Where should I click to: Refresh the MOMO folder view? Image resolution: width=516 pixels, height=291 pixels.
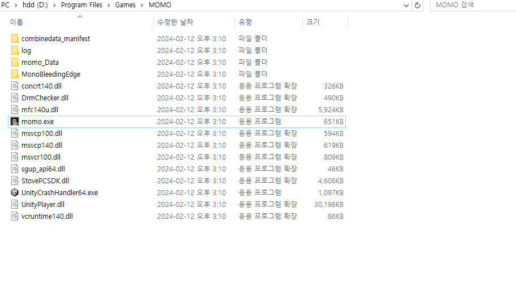418,5
